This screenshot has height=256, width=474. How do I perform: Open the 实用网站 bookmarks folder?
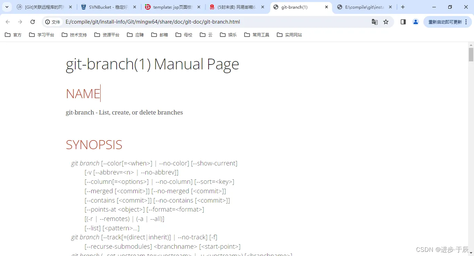(289, 35)
